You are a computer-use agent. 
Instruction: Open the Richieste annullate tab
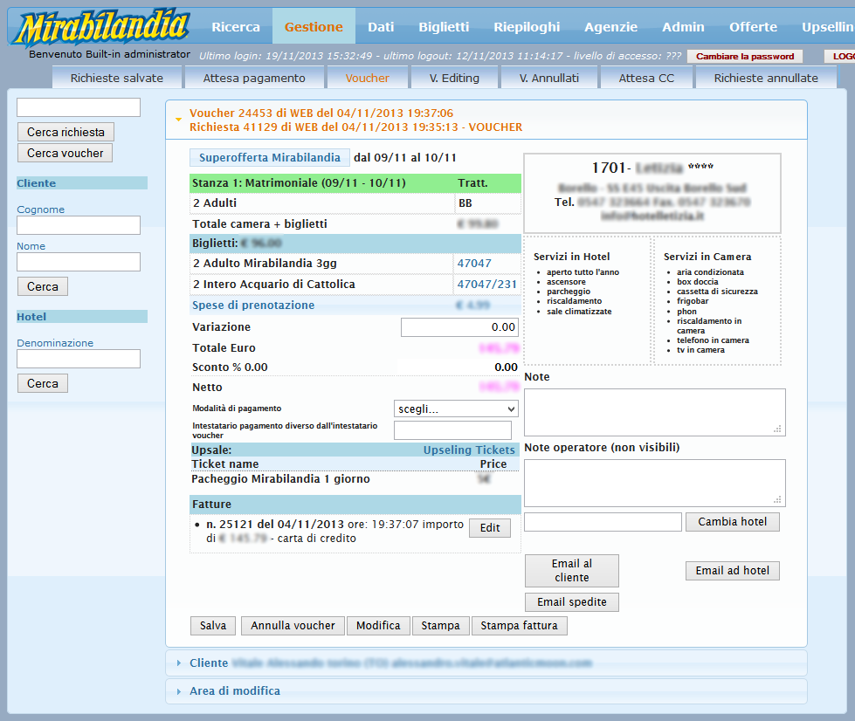[766, 78]
